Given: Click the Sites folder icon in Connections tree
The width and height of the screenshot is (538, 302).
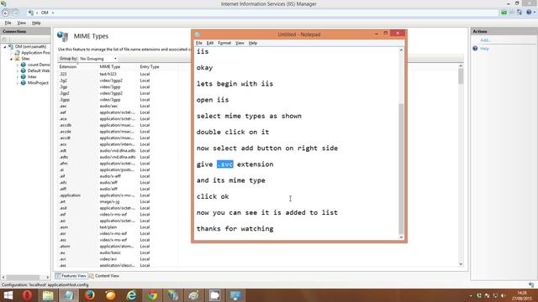Looking at the screenshot, I should pos(17,59).
